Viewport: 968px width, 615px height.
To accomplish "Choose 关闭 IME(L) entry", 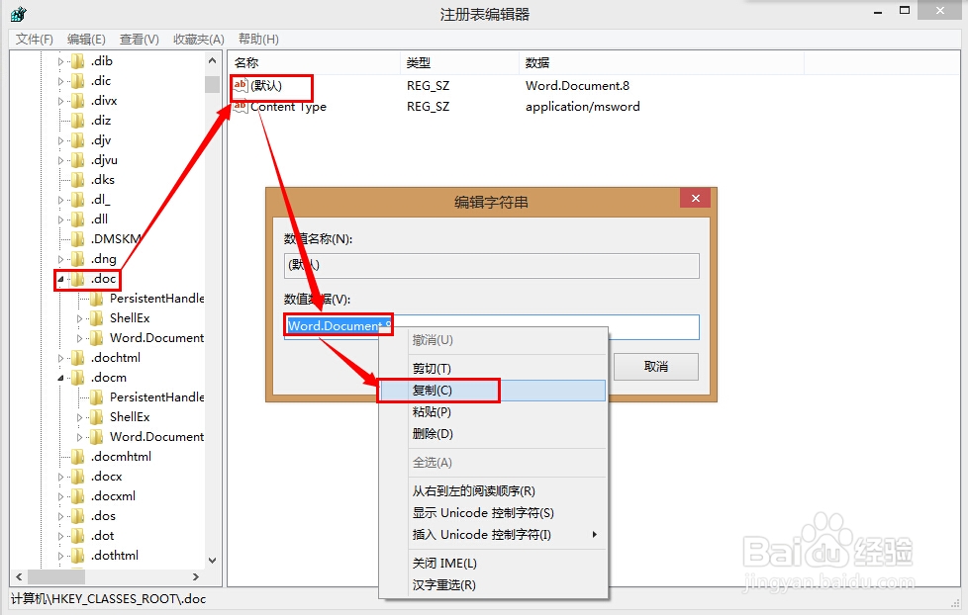I will tap(492, 564).
